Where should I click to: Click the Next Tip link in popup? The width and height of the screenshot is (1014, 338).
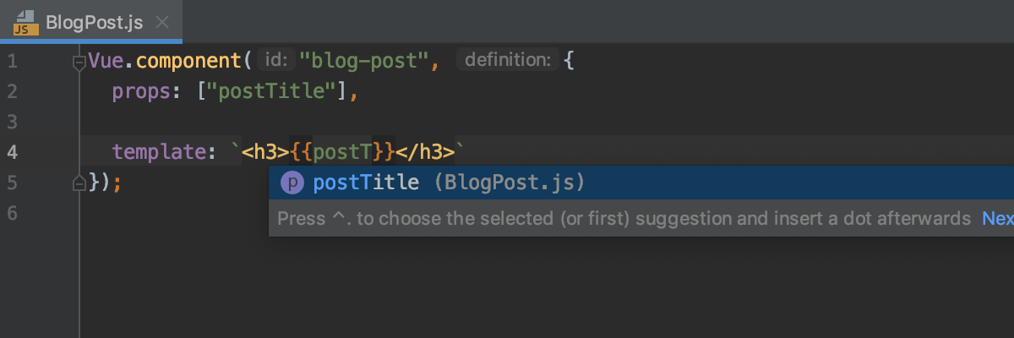[997, 219]
